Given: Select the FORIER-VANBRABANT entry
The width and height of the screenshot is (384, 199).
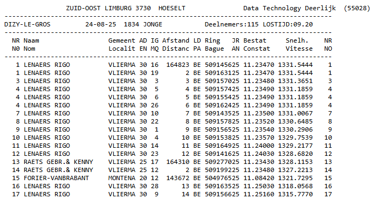Looking at the screenshot, I should (56, 178).
